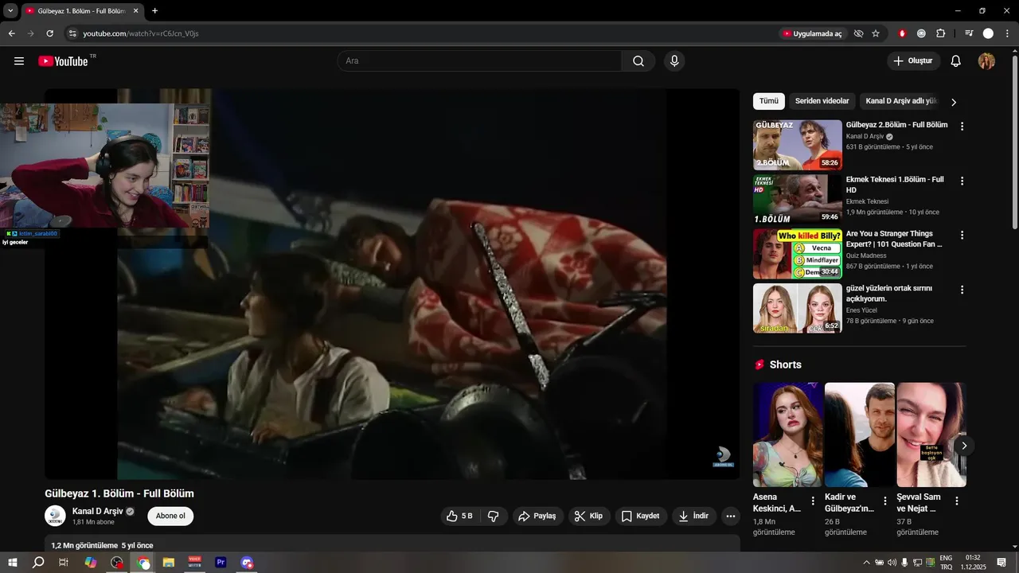Image resolution: width=1019 pixels, height=573 pixels.
Task: Open options for Ekmek Teknesi 1.Bölüm video
Action: coord(962,181)
